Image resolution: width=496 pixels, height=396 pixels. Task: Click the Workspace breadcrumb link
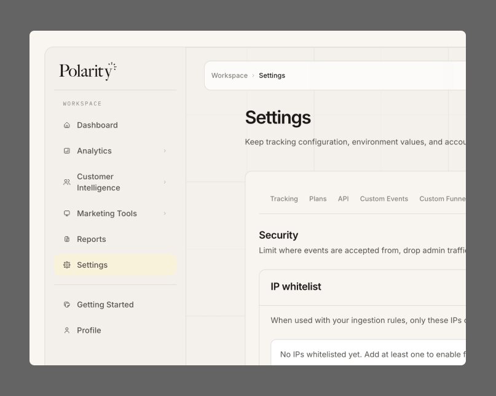tap(229, 76)
